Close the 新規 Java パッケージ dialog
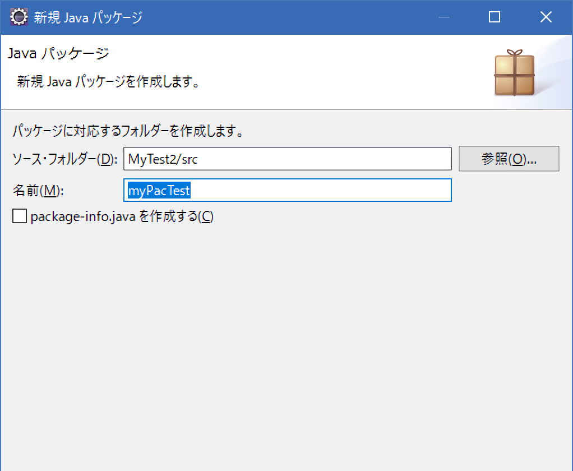 tap(546, 17)
